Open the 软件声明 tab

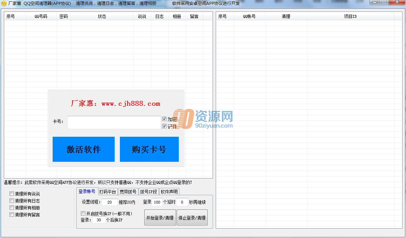pyautogui.click(x=169, y=191)
